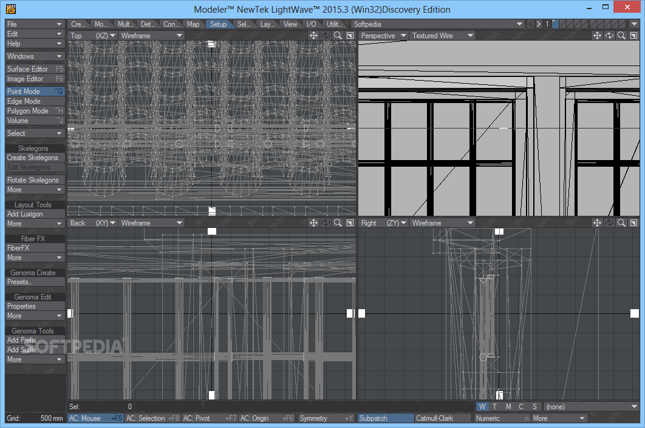Viewport: 645px width, 428px height.
Task: Open the Utilities tab
Action: (333, 24)
